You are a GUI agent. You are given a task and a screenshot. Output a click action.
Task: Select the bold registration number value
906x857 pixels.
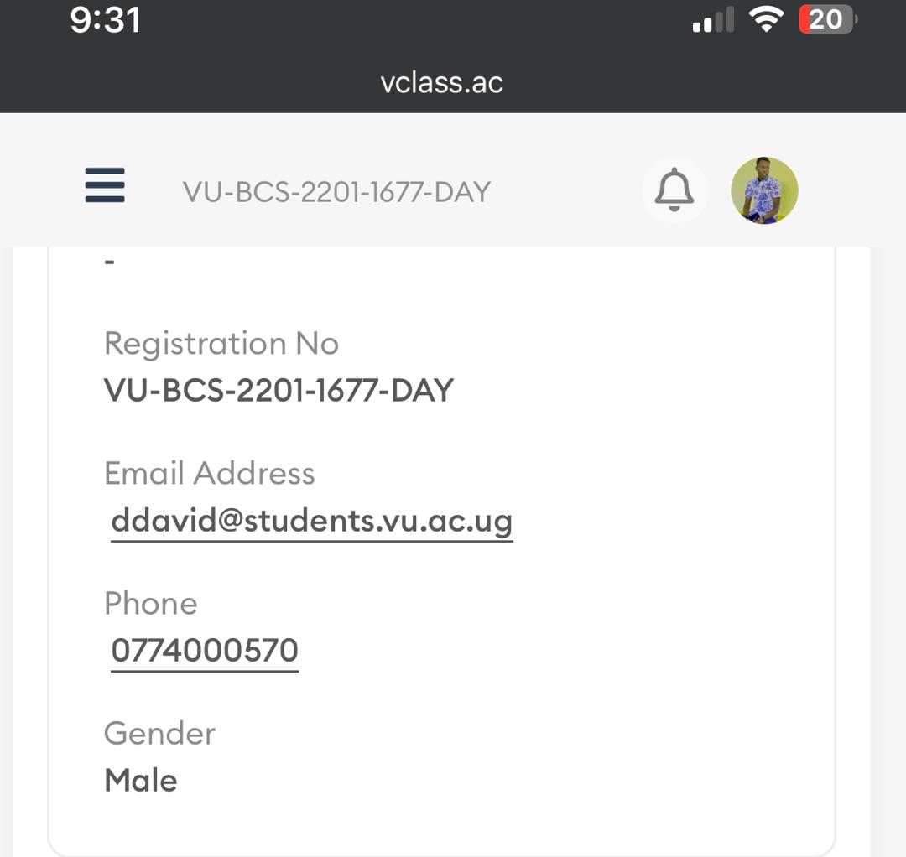click(x=279, y=391)
